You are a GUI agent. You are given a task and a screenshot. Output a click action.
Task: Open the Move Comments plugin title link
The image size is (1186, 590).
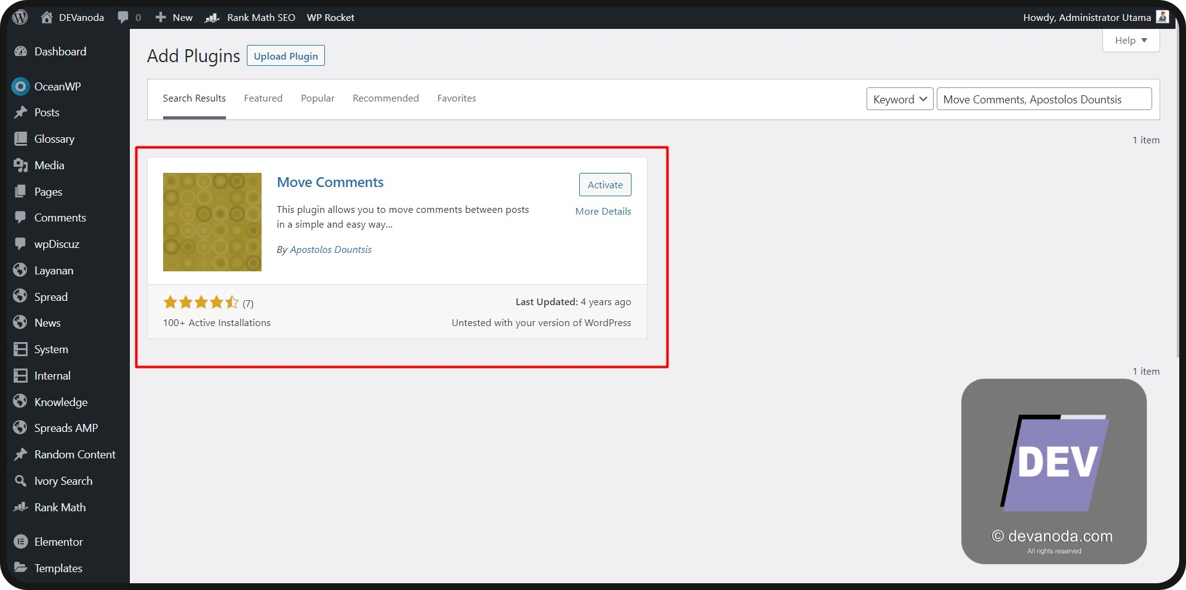pyautogui.click(x=330, y=182)
